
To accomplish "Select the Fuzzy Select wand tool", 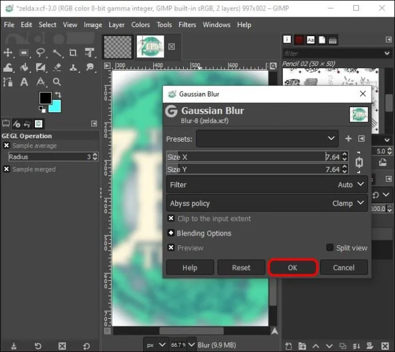I will (57, 53).
